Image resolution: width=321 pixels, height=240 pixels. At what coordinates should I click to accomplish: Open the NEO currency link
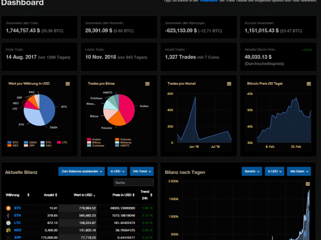[x=18, y=230]
